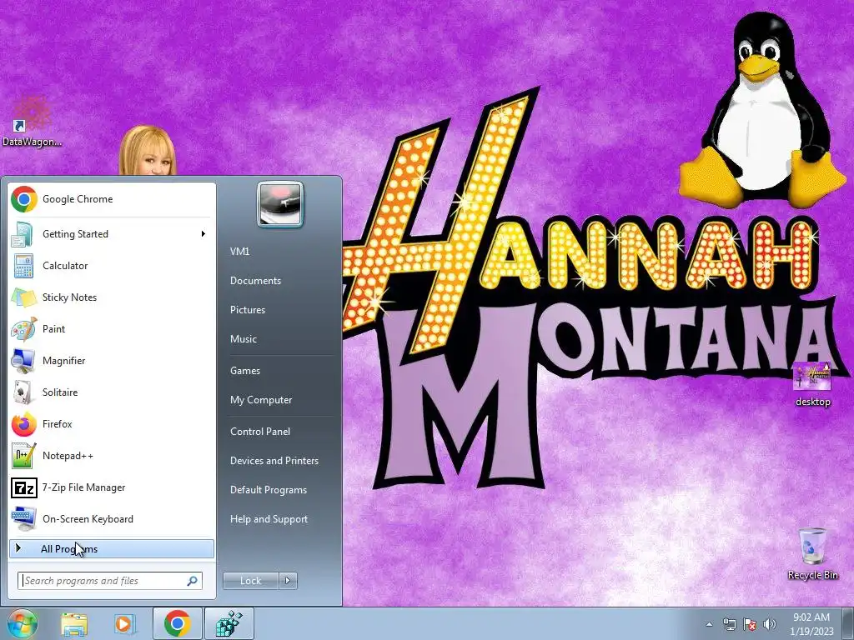Switch to Chrome on the taskbar
Viewport: 854px width, 640px height.
[178, 623]
